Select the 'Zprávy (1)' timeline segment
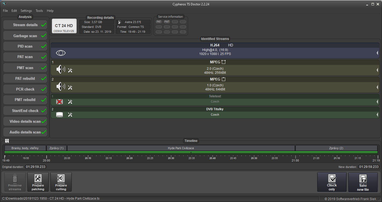Screen dimensions: 382x202 (x=57, y=148)
